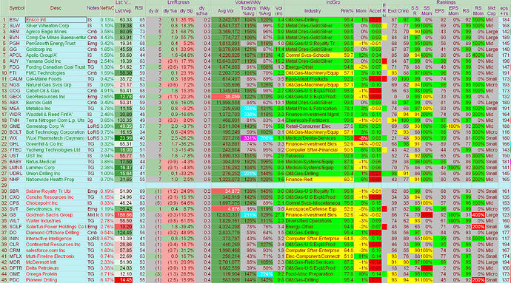Select the Gamestop Corp 'A' cell
Screen dimensions: 511x283
pos(56,126)
